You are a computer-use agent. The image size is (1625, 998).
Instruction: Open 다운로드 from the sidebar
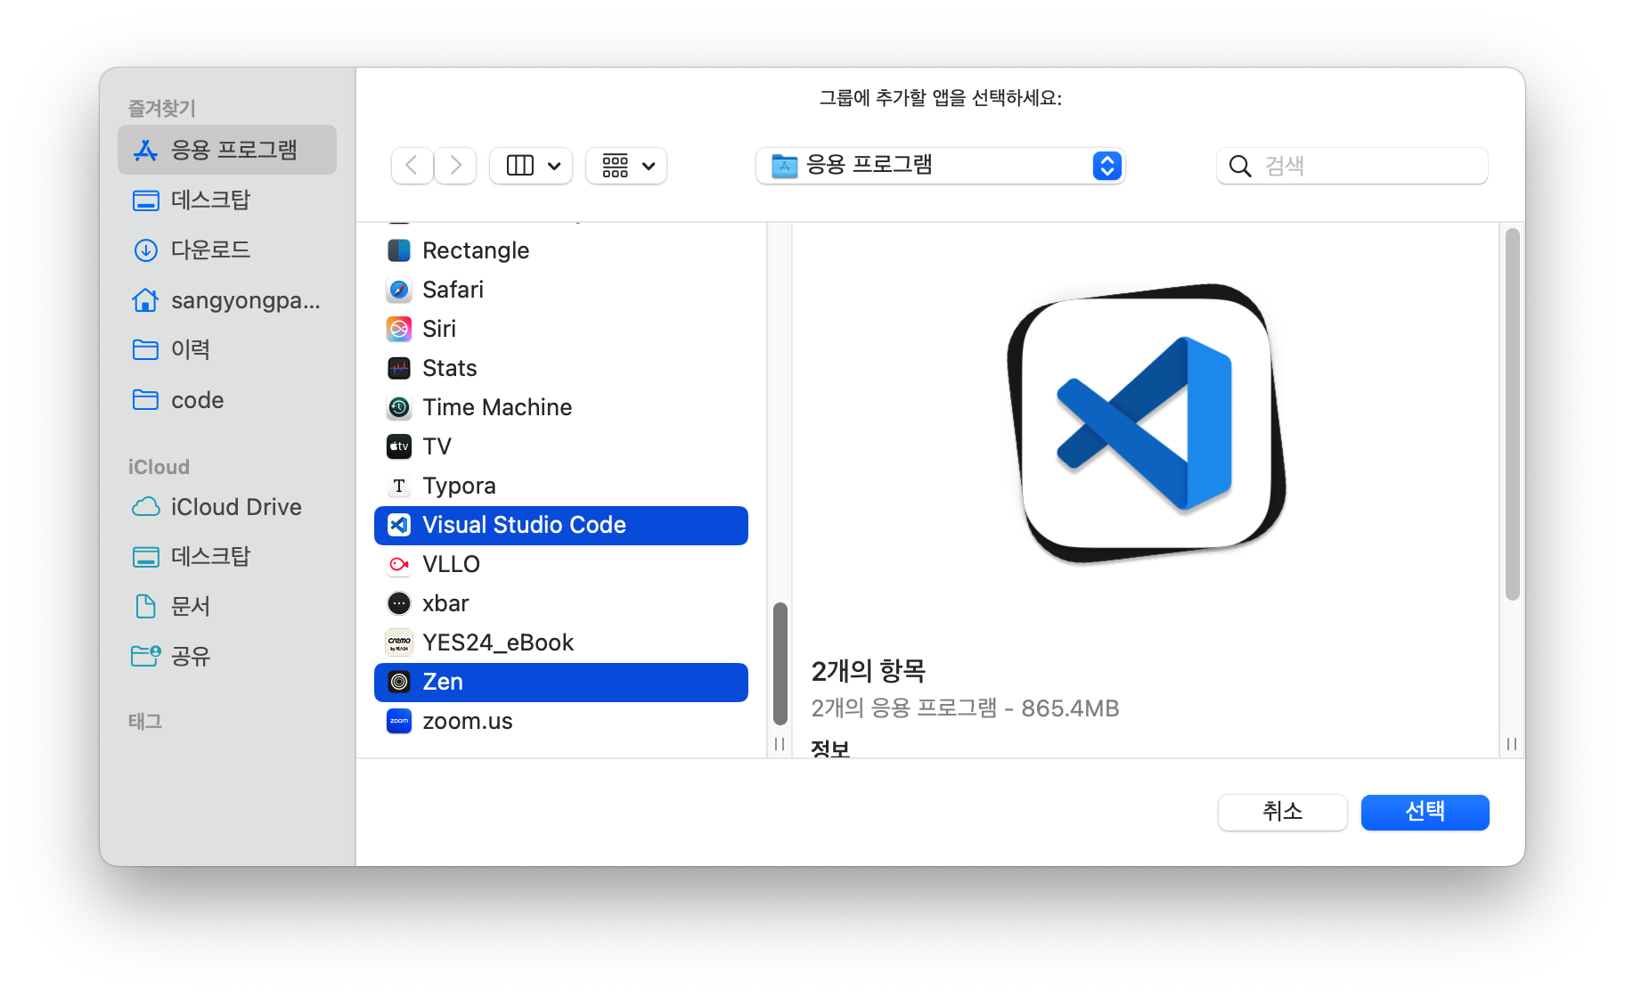point(210,250)
